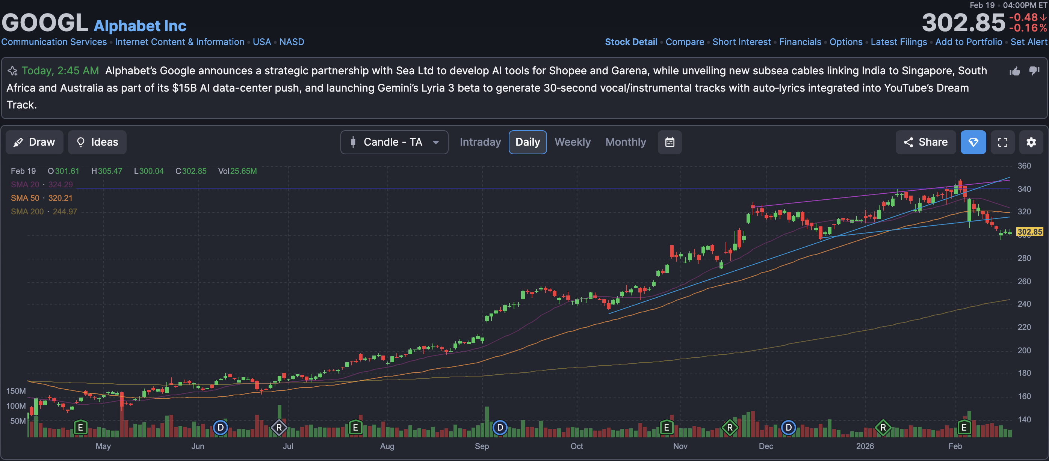The image size is (1049, 461).
Task: Enter fullscreen chart mode
Action: (1002, 142)
